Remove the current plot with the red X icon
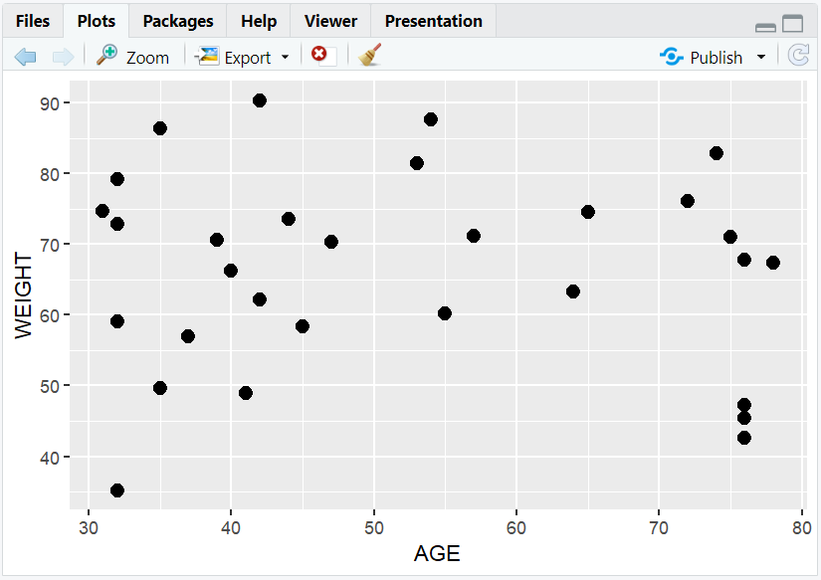The width and height of the screenshot is (821, 580). tap(317, 57)
